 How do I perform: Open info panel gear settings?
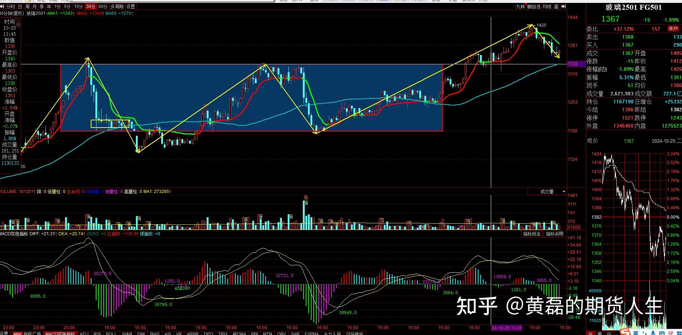(x=19, y=25)
